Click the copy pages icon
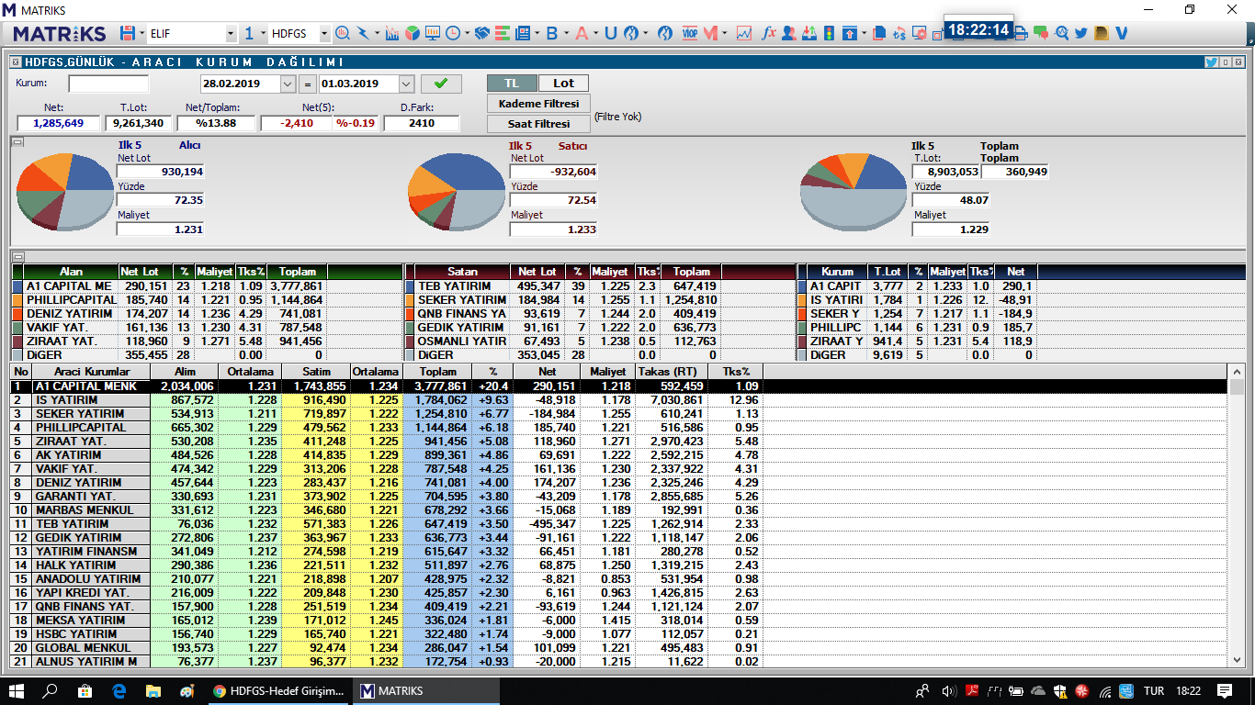Viewport: 1255px width, 705px height. 879,33
